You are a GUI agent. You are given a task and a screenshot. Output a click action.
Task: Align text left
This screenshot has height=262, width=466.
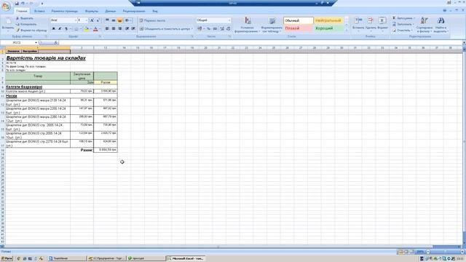coord(107,29)
